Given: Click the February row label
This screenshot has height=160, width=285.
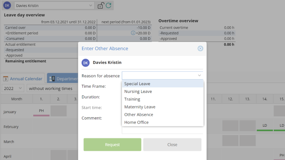Looking at the screenshot, I should click(x=11, y=127).
